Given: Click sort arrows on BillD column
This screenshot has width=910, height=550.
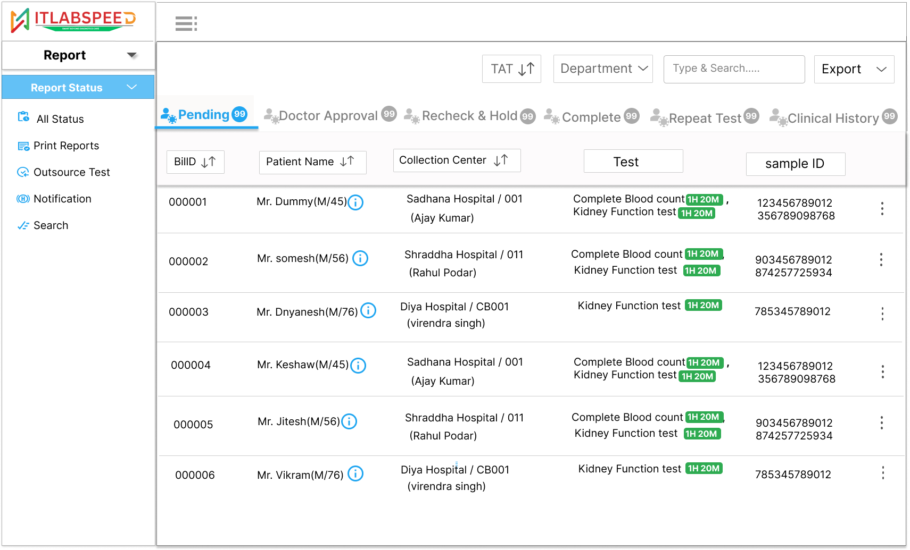Looking at the screenshot, I should click(208, 162).
